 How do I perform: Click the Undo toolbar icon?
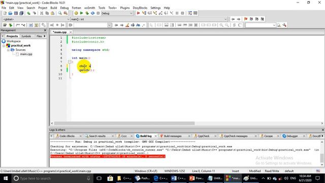click(28, 13)
